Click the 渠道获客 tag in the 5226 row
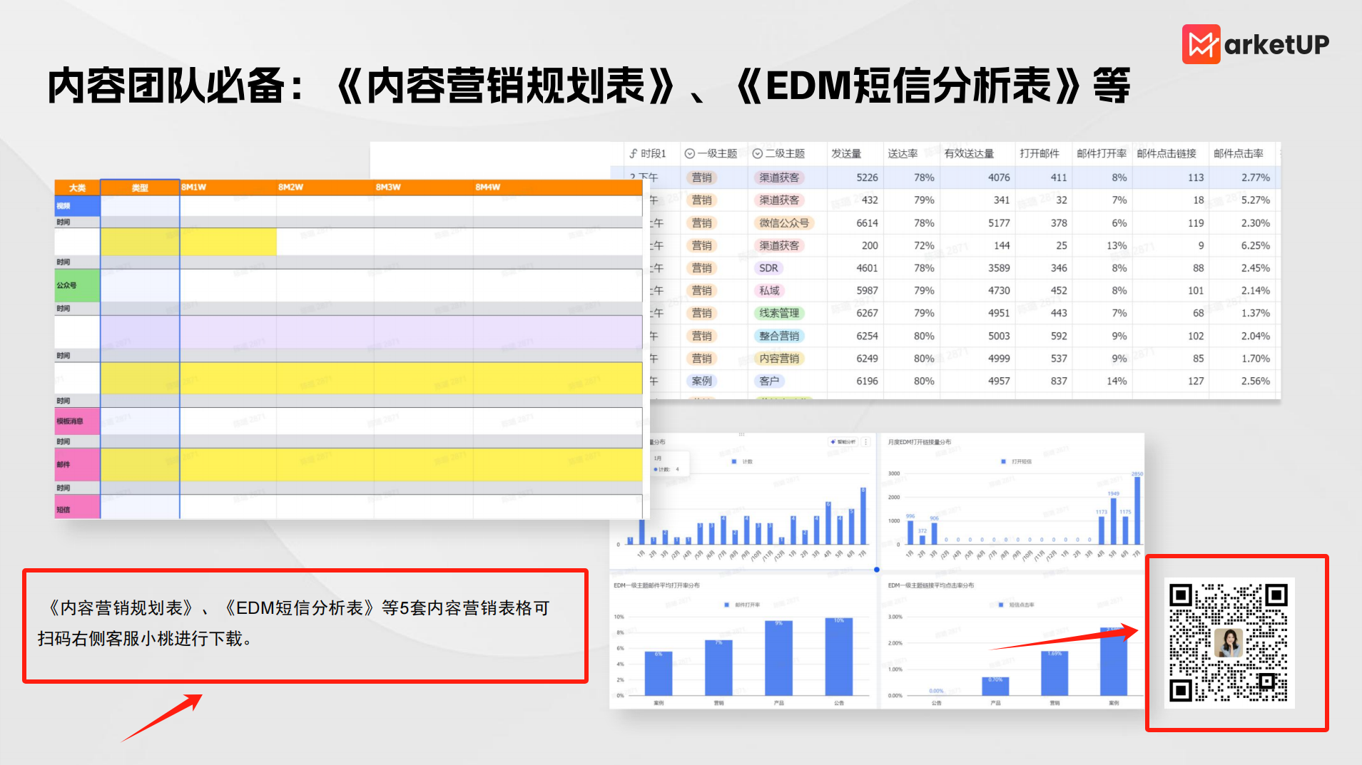 coord(779,178)
